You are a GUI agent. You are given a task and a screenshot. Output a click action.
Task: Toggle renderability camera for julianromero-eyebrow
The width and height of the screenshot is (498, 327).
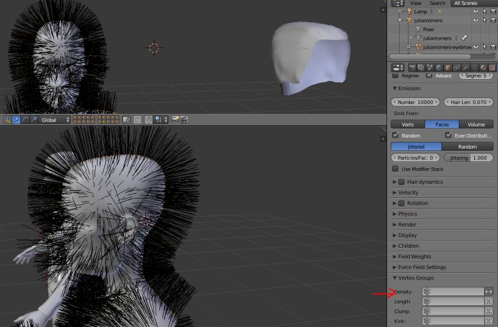(493, 47)
